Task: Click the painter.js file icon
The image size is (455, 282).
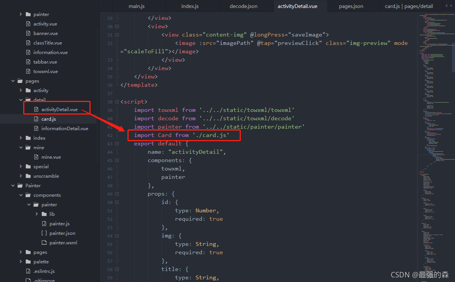Action: pos(44,224)
